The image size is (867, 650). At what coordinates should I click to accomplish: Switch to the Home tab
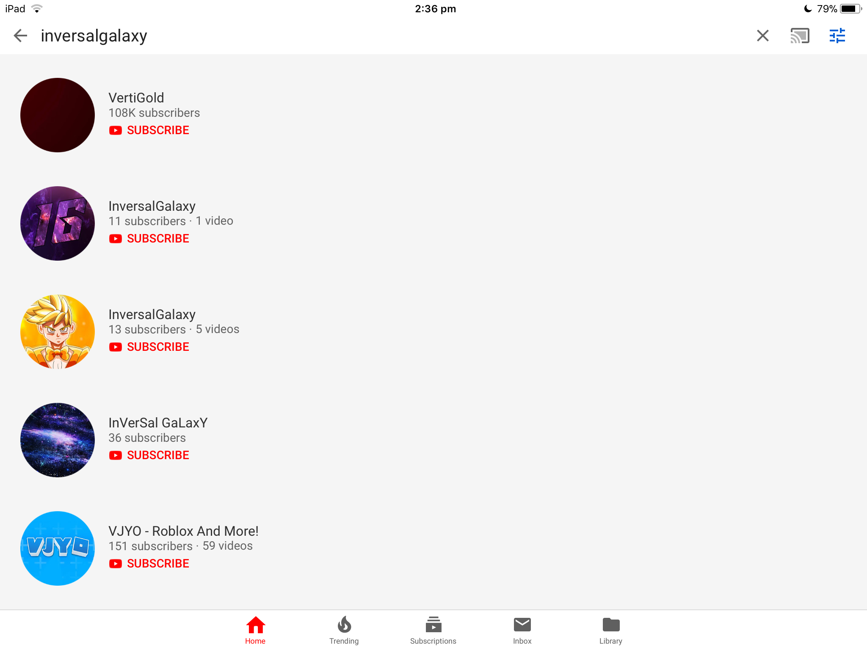pos(255,631)
